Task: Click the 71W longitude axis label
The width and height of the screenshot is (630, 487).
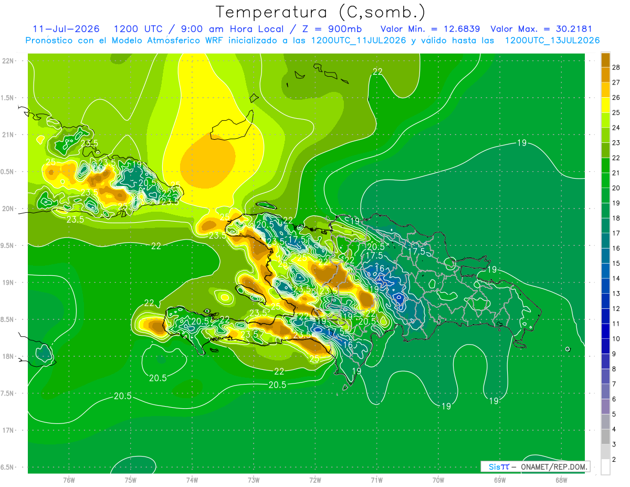Action: (x=376, y=480)
